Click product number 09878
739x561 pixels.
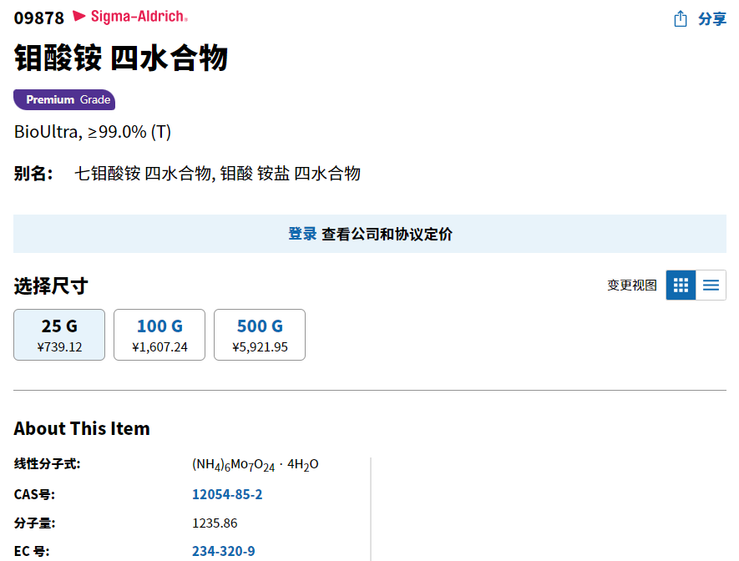coord(38,18)
